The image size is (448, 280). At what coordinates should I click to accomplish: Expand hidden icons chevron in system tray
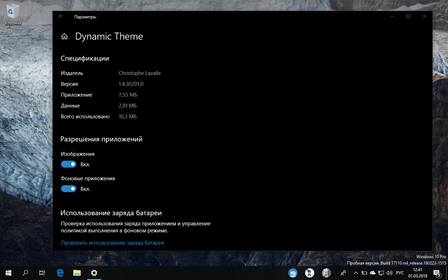click(x=356, y=273)
